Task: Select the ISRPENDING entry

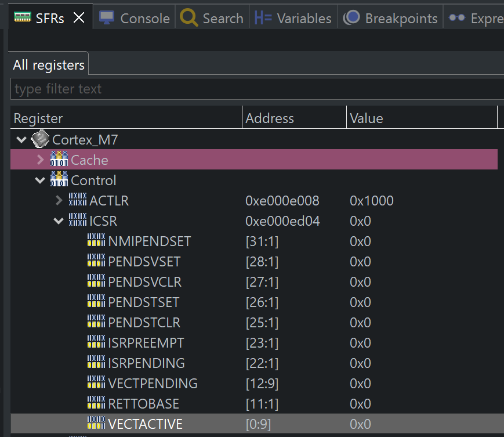Action: tap(145, 363)
